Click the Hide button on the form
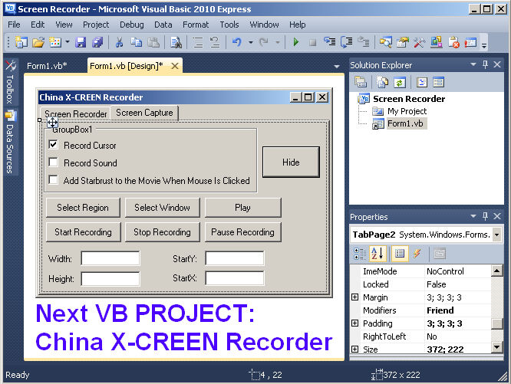Image resolution: width=511 pixels, height=384 pixels. point(291,162)
